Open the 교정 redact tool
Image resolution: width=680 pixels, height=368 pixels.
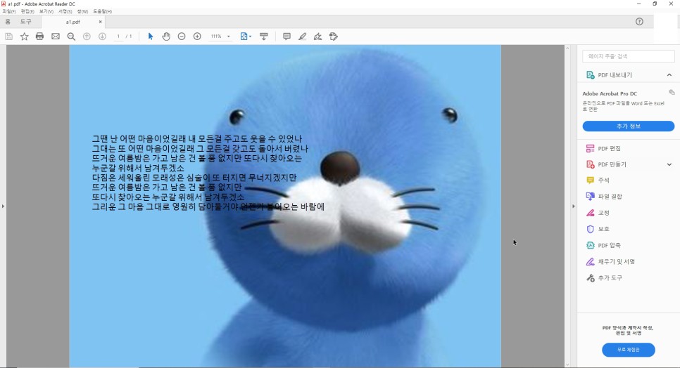[x=598, y=213]
